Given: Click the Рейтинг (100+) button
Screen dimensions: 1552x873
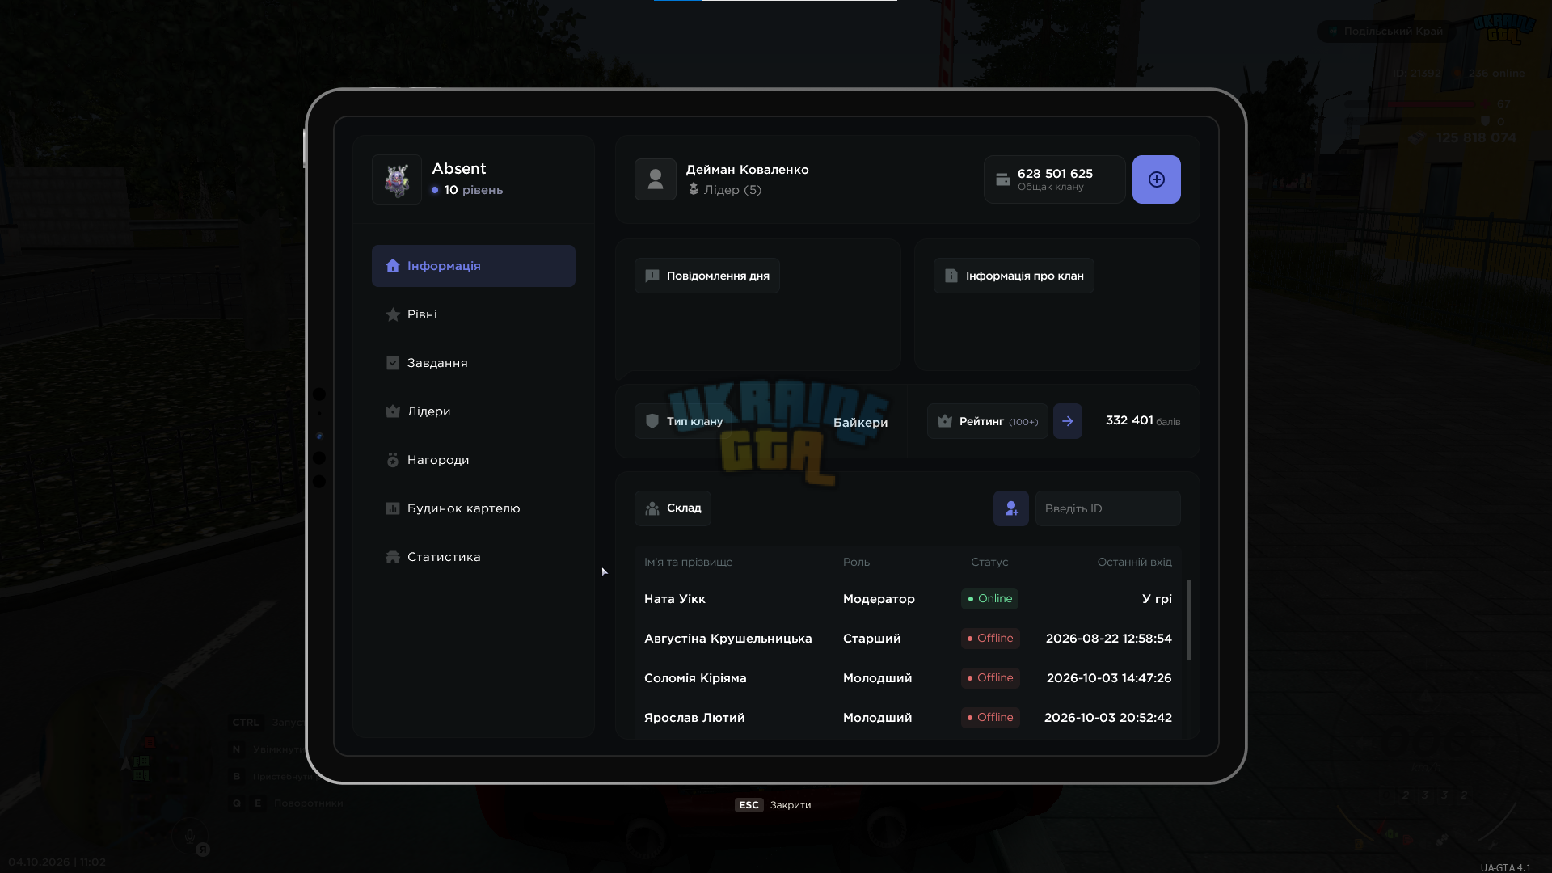Looking at the screenshot, I should (988, 421).
